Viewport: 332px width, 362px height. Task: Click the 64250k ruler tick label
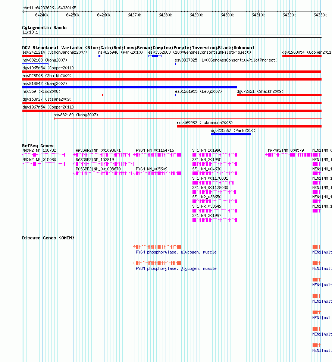pyautogui.click(x=73, y=15)
